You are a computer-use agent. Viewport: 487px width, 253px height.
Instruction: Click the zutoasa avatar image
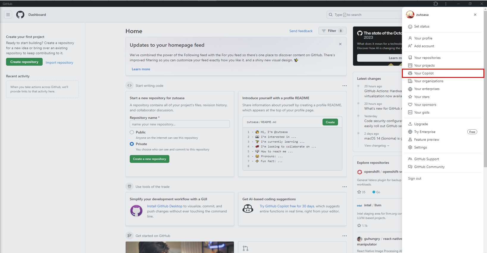[410, 15]
